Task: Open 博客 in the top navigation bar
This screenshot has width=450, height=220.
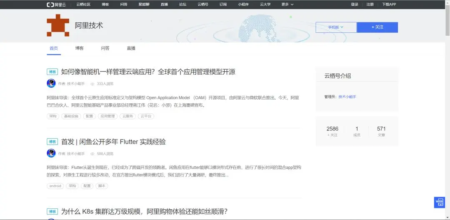Action: (x=105, y=4)
